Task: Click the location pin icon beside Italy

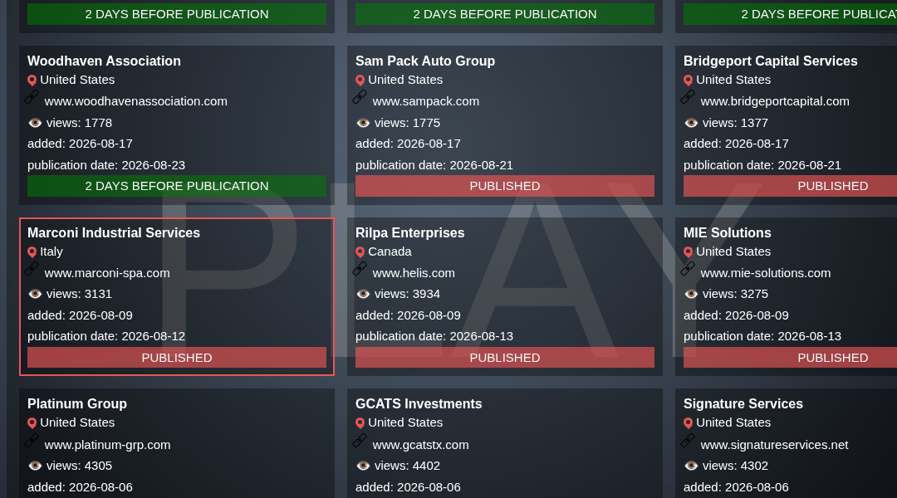Action: [x=32, y=252]
